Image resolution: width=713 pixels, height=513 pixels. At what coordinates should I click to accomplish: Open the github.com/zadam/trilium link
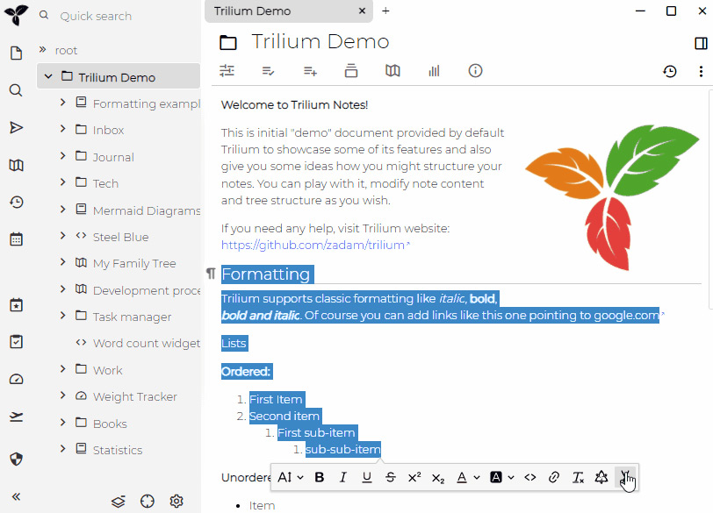point(315,245)
